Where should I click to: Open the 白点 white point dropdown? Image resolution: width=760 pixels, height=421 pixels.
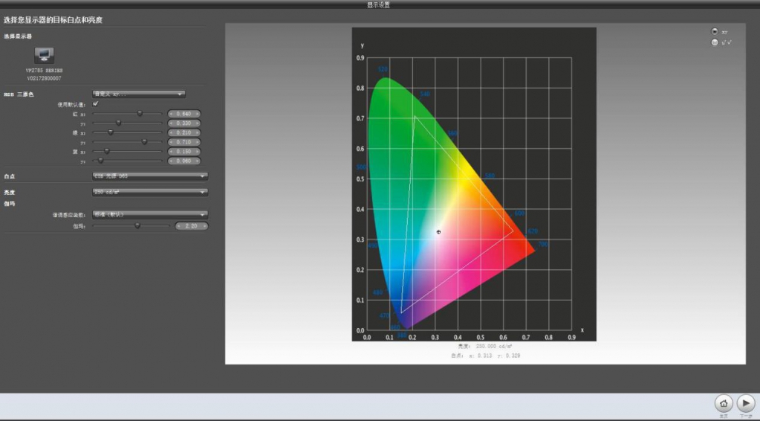[150, 176]
